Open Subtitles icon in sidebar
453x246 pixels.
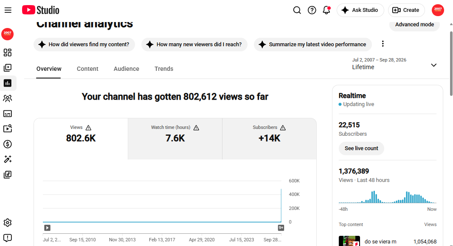(x=8, y=114)
